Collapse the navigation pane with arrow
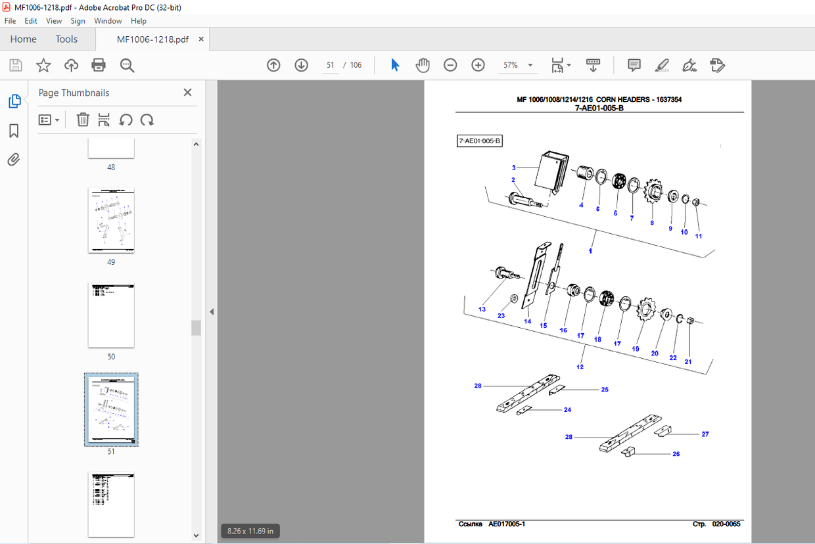815x544 pixels. [x=212, y=311]
